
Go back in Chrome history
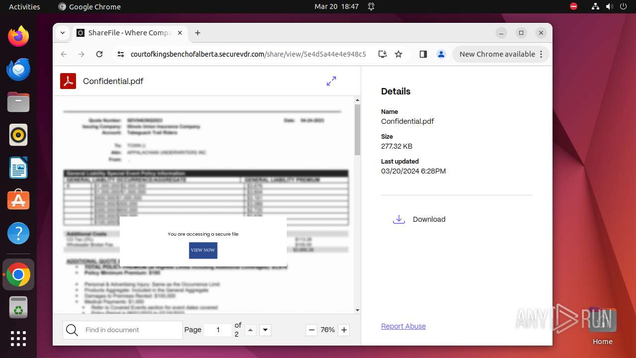point(64,54)
